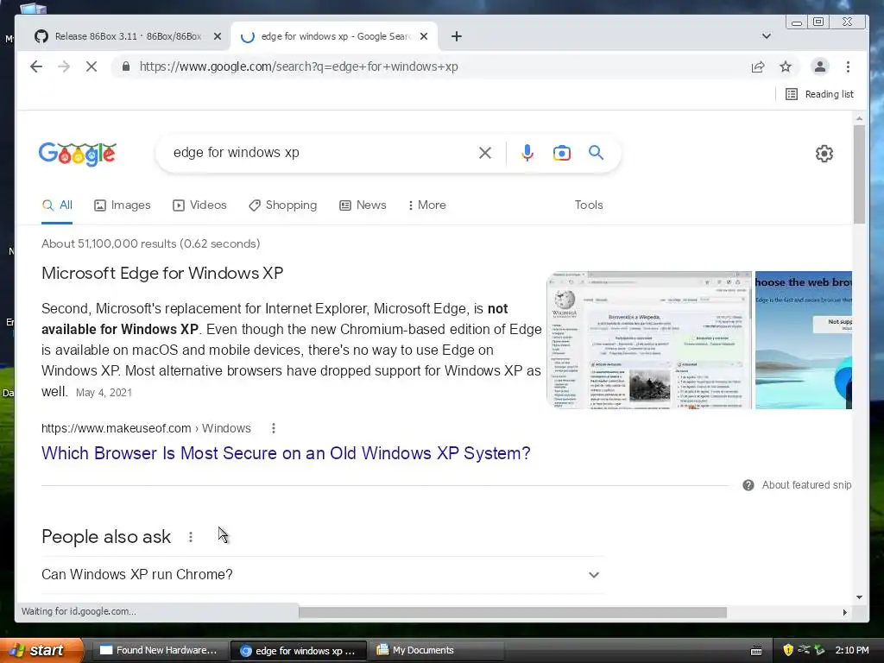Screen dimensions: 884x663
Task: Open the makeuseof.com result options menu
Action: 274,428
